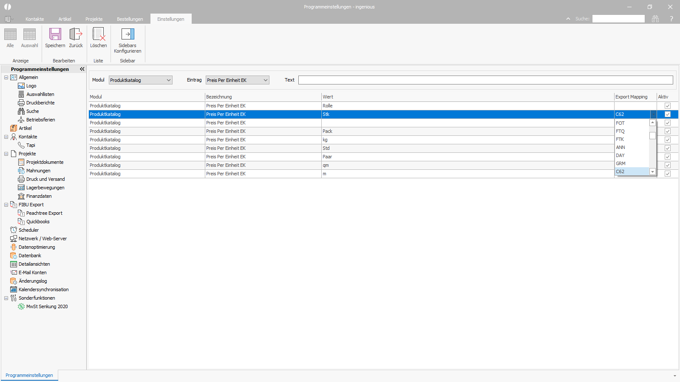Open the Modul dropdown (Produktkatalog)
The width and height of the screenshot is (680, 382).
(x=141, y=80)
